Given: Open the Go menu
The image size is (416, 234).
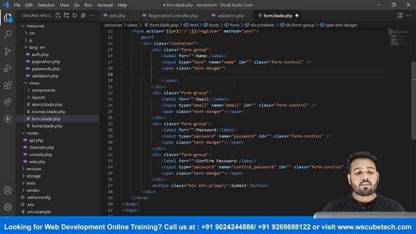Looking at the screenshot, I should 77,5.
